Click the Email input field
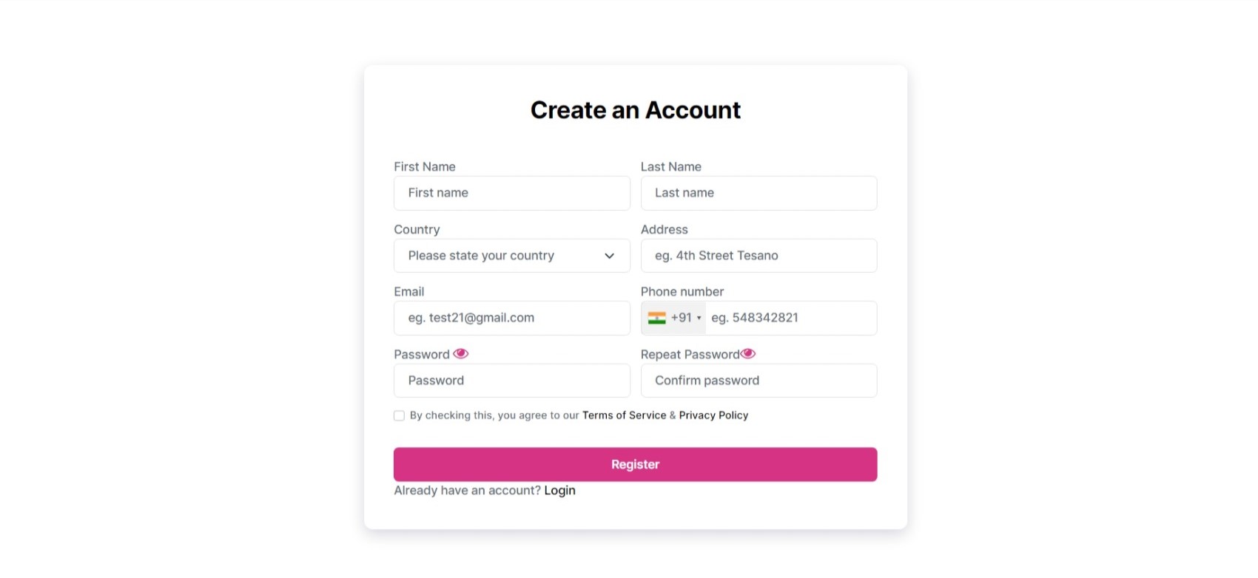This screenshot has height=578, width=1258. [x=512, y=318]
